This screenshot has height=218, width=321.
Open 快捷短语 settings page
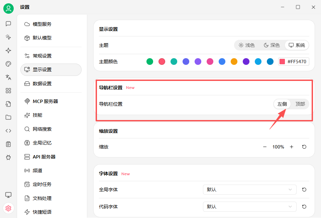(51, 212)
